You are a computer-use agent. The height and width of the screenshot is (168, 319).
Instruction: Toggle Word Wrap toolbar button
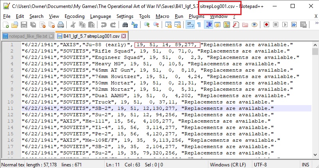pos(190,25)
